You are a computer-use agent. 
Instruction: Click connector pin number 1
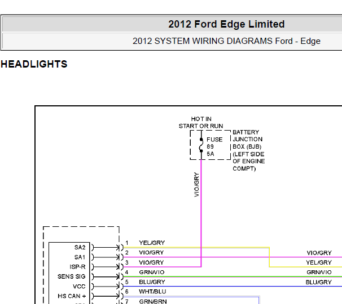coord(127,243)
